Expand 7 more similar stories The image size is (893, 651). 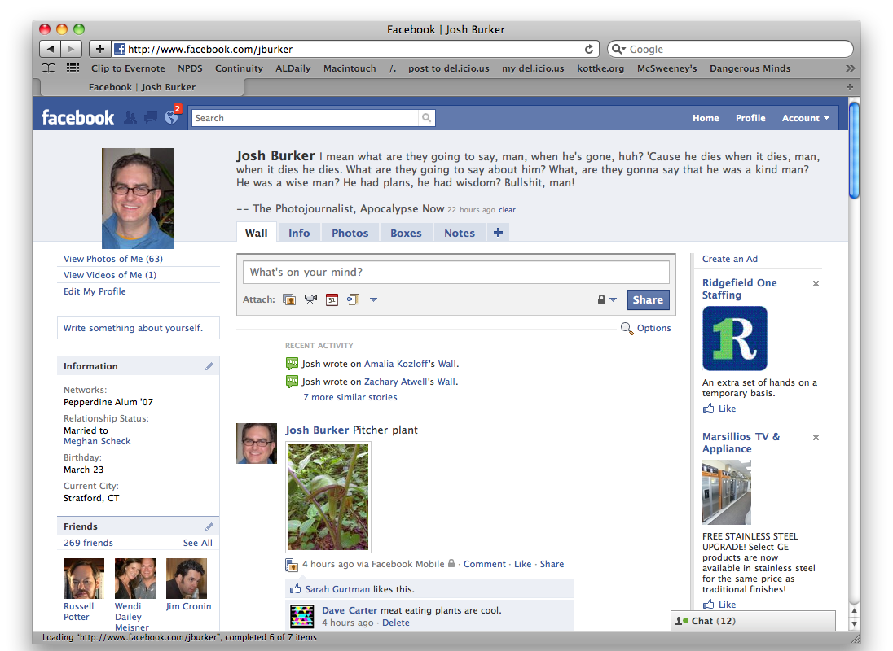click(350, 397)
